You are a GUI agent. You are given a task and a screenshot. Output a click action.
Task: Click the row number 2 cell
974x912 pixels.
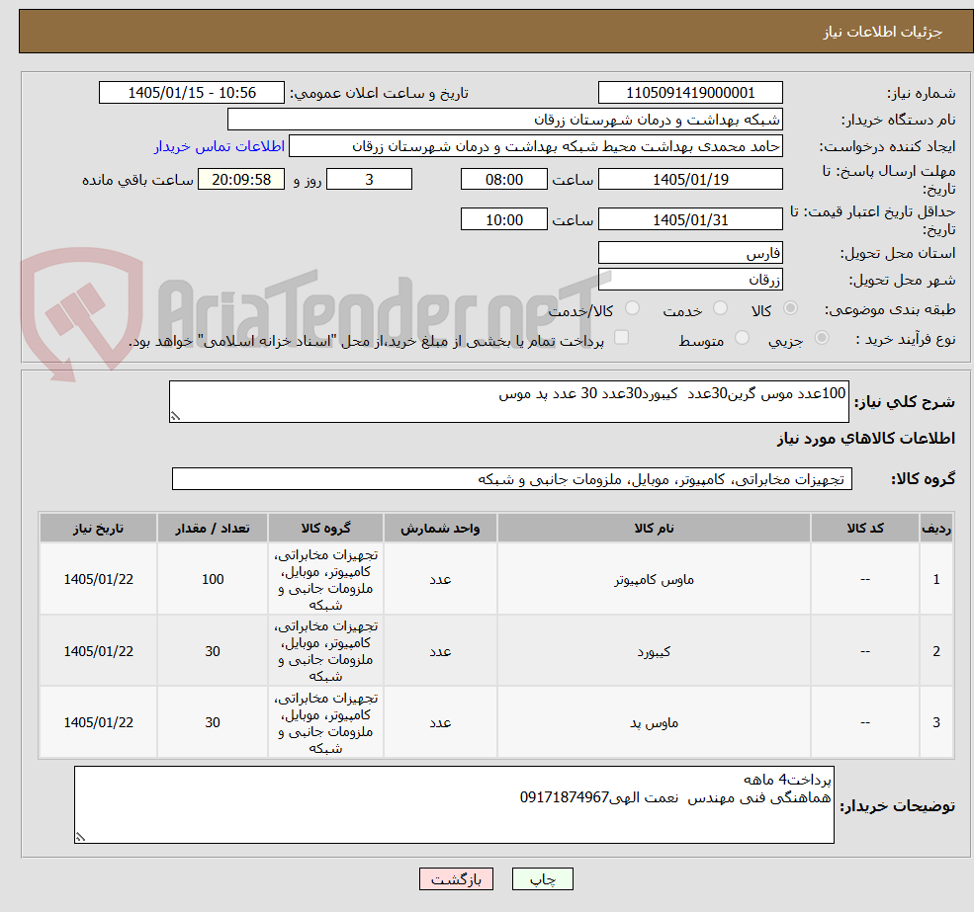point(936,651)
